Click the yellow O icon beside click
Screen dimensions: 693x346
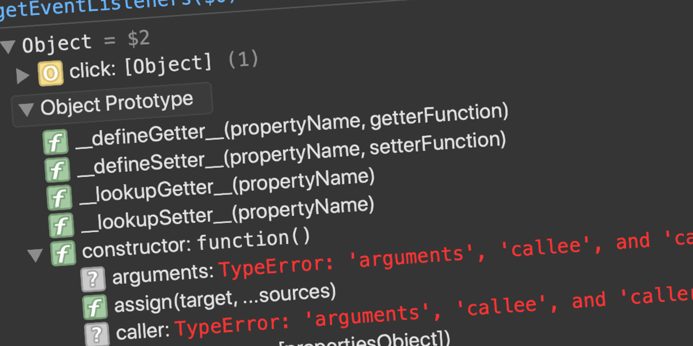tap(51, 74)
